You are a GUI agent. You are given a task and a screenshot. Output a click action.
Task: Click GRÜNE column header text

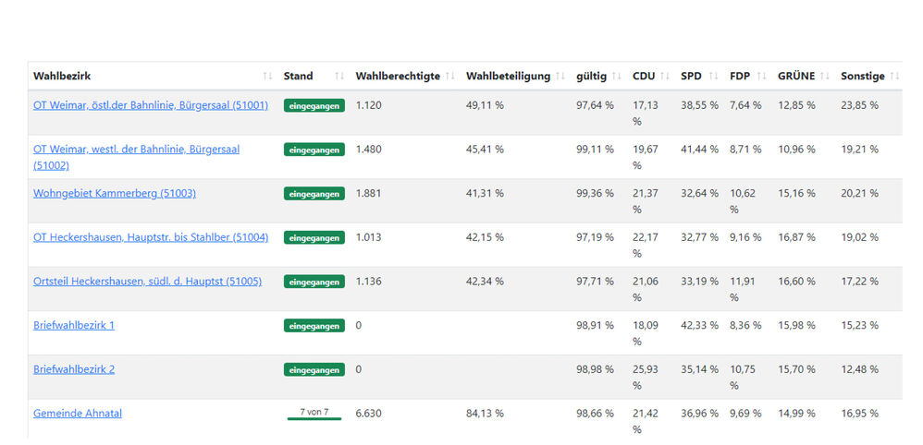(x=796, y=77)
